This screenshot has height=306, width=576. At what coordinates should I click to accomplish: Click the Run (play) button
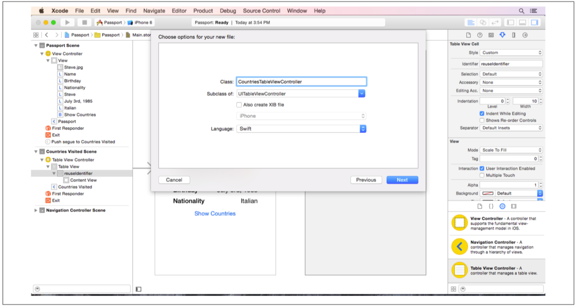click(67, 22)
